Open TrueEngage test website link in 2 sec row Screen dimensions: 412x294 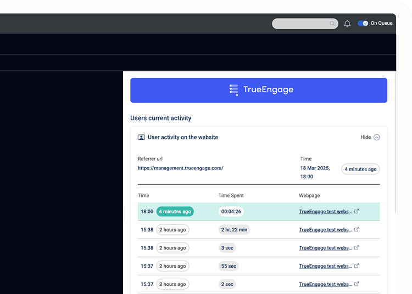point(325,284)
